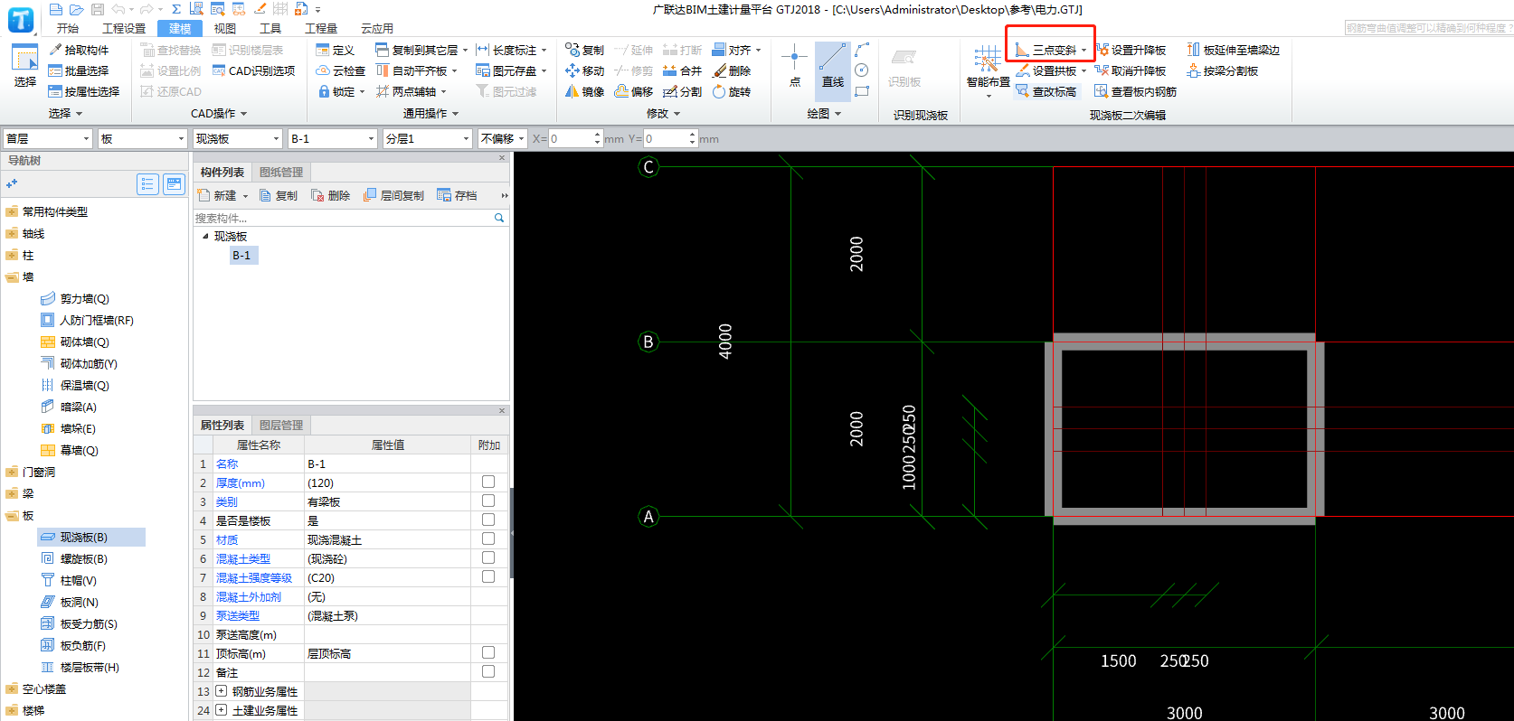Click 复制 in component list toolbar
The height and width of the screenshot is (721, 1514).
pos(279,195)
